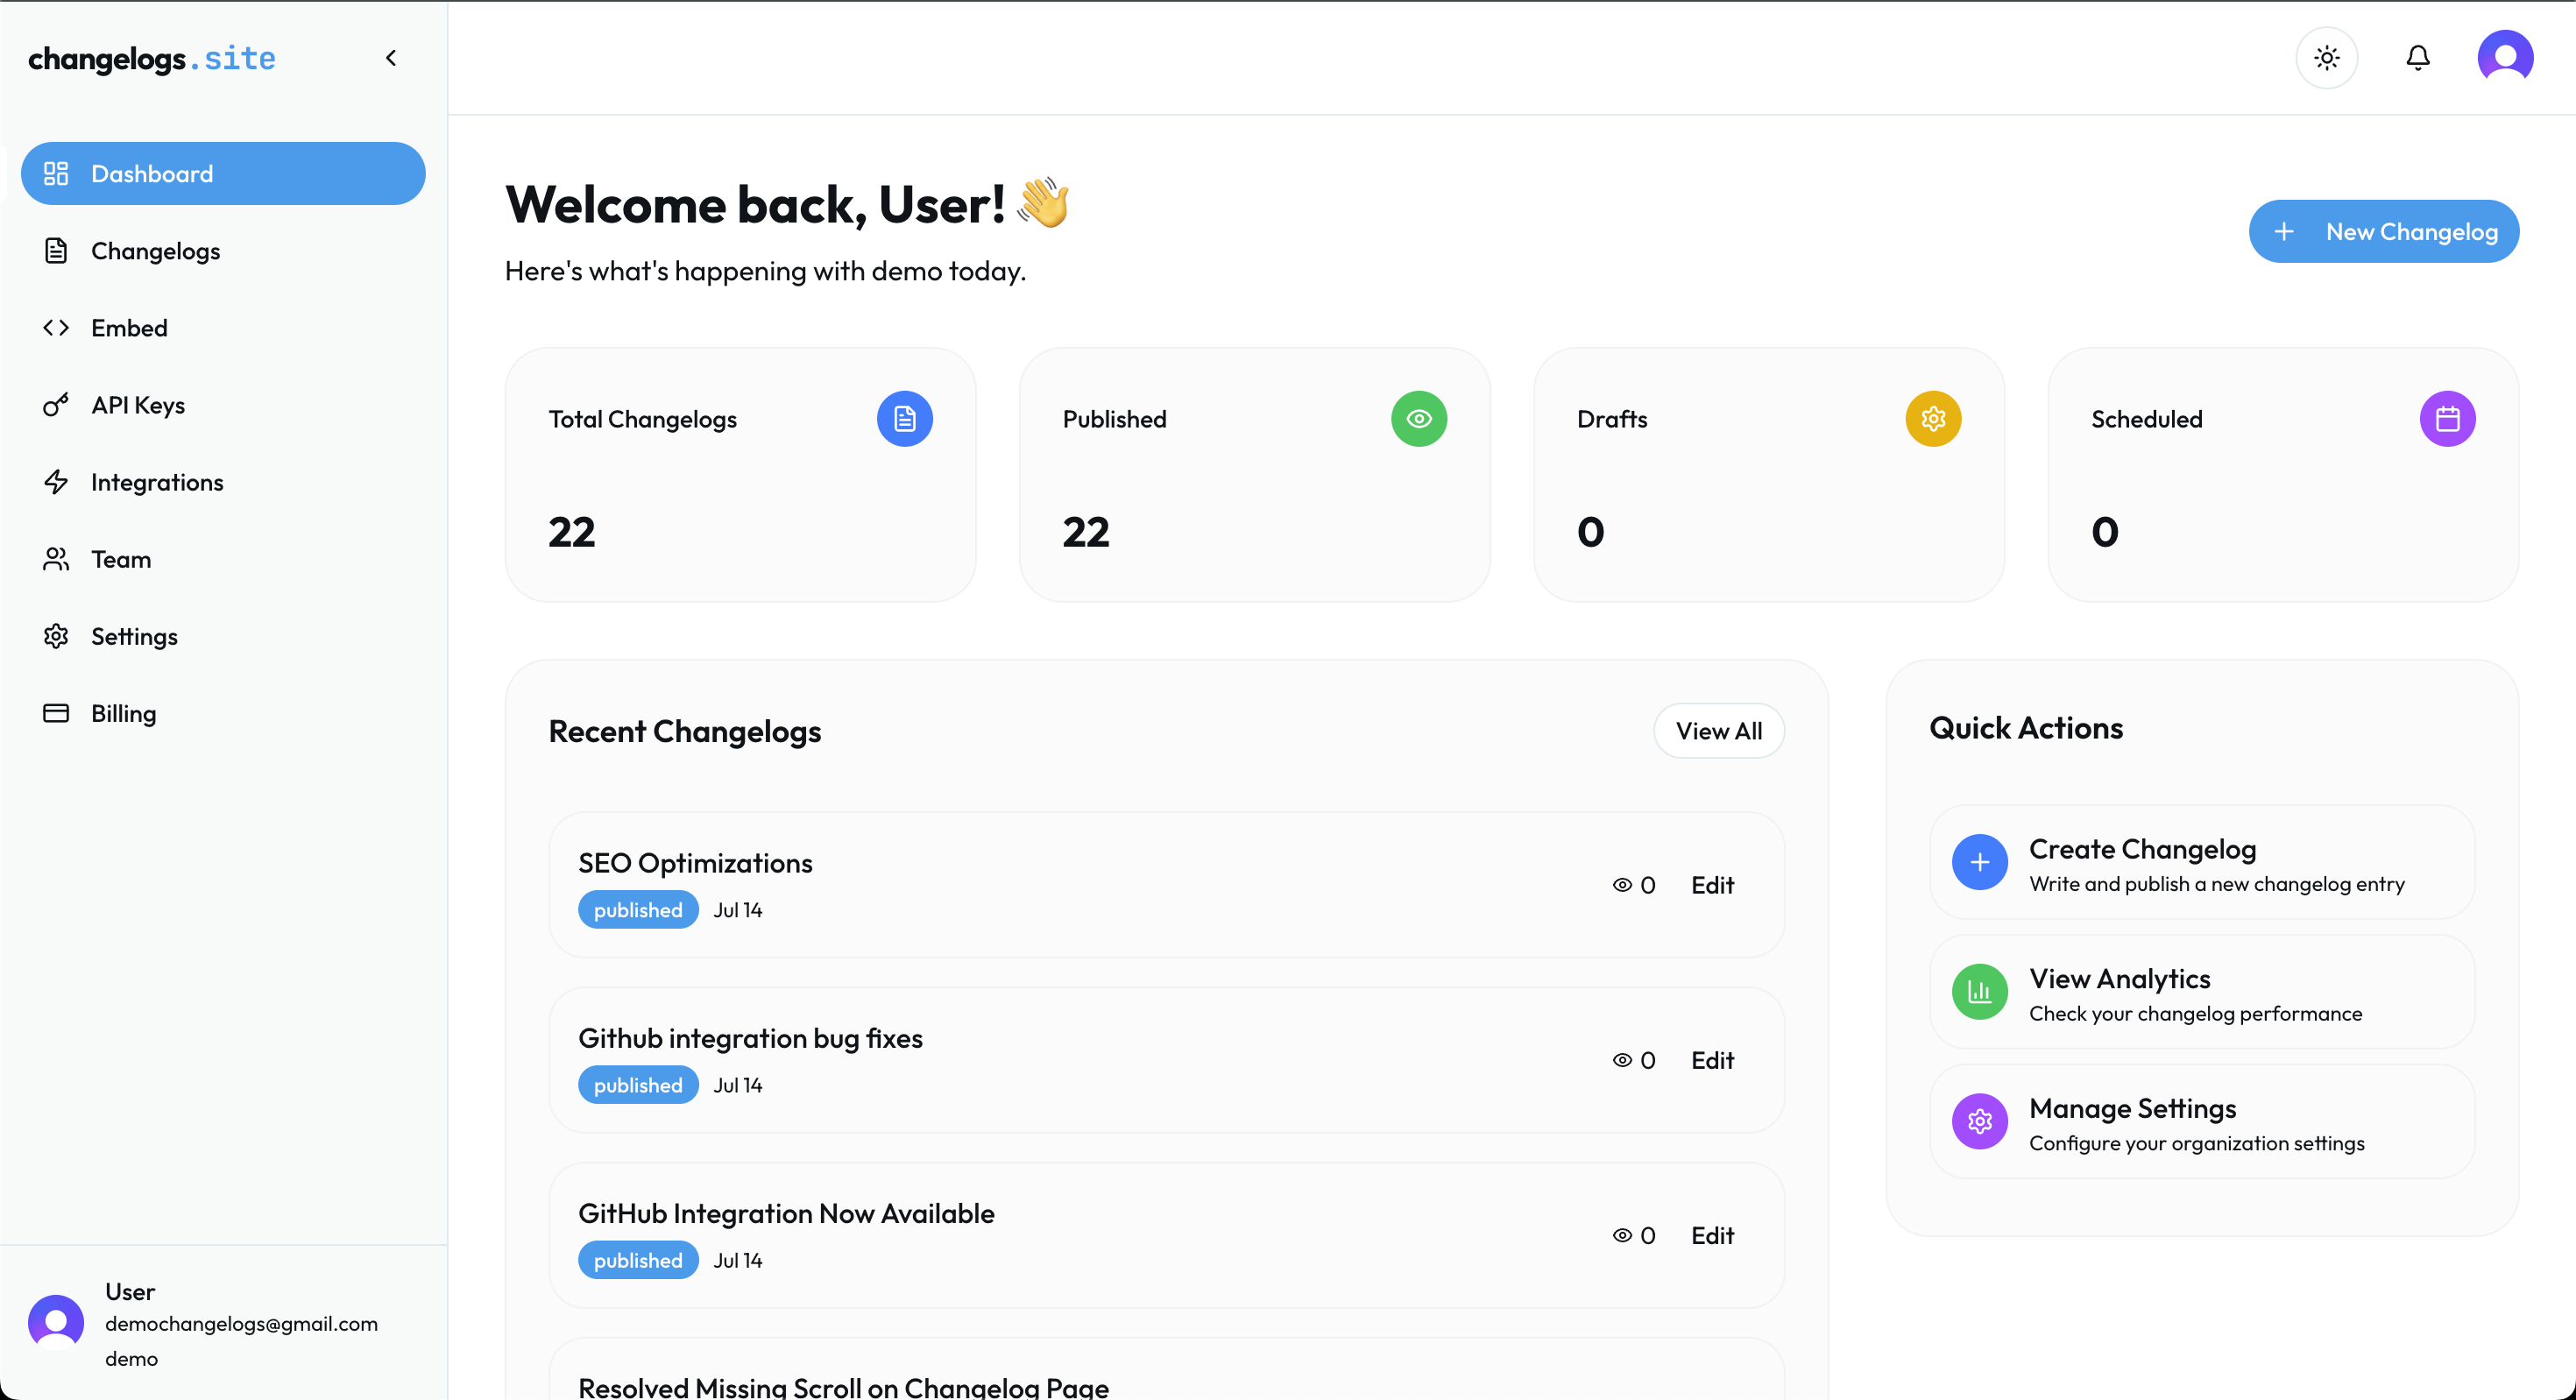
Task: Click the Billing credit card icon
Action: pyautogui.click(x=56, y=713)
